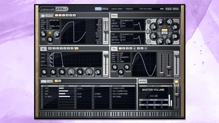This screenshot has width=219, height=123.
Task: Click the master Polyphony value field
Action: pyautogui.click(x=147, y=102)
